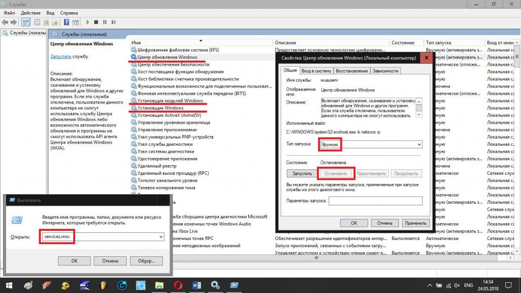Click the Запустить службу link
521x293 pixels.
(x=61, y=57)
